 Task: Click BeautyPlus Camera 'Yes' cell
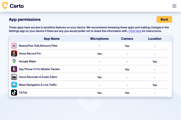(127, 46)
